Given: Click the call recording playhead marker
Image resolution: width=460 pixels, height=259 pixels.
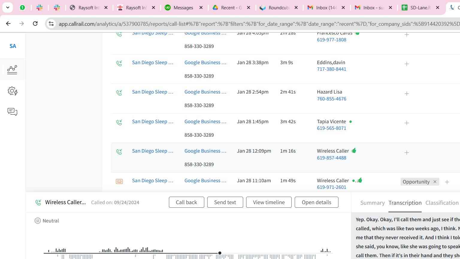Looking at the screenshot, I should (220, 253).
